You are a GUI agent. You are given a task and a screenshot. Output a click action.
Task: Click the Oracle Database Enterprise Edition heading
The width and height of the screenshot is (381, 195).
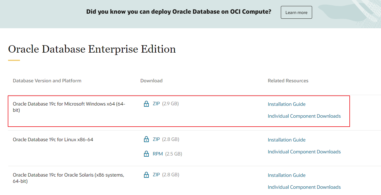pyautogui.click(x=92, y=49)
